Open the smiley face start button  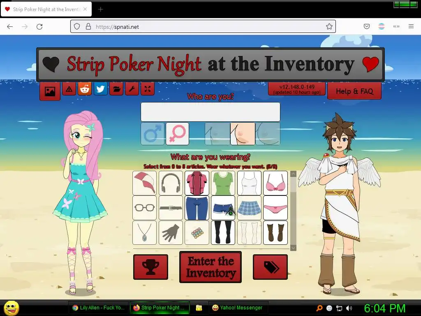[x=12, y=308]
